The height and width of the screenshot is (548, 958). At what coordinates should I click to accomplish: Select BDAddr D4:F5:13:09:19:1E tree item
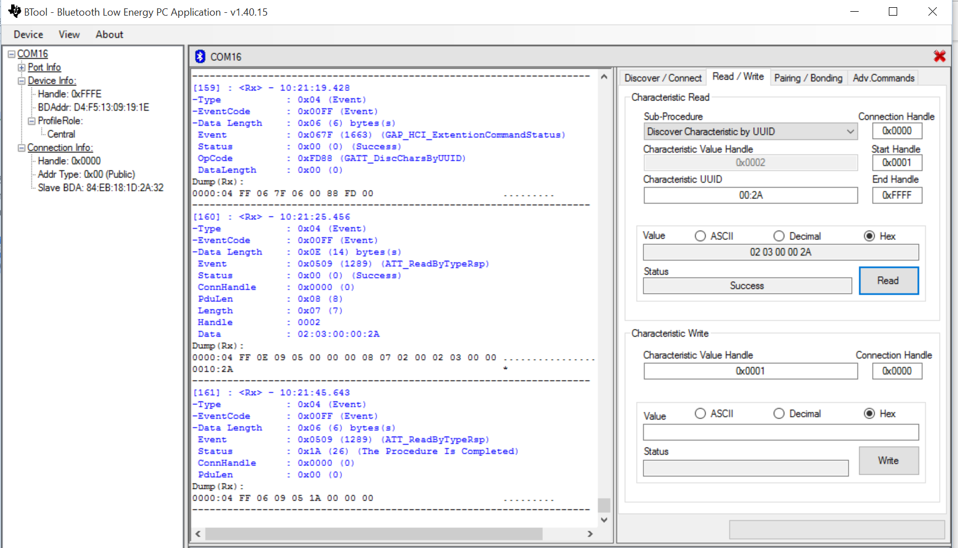click(93, 108)
